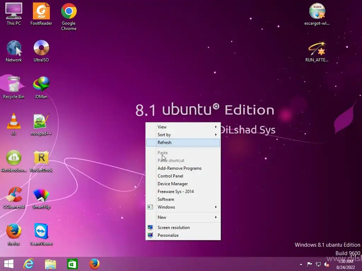Select the UltraISO desktop icon
The image size is (362, 271).
(41, 51)
